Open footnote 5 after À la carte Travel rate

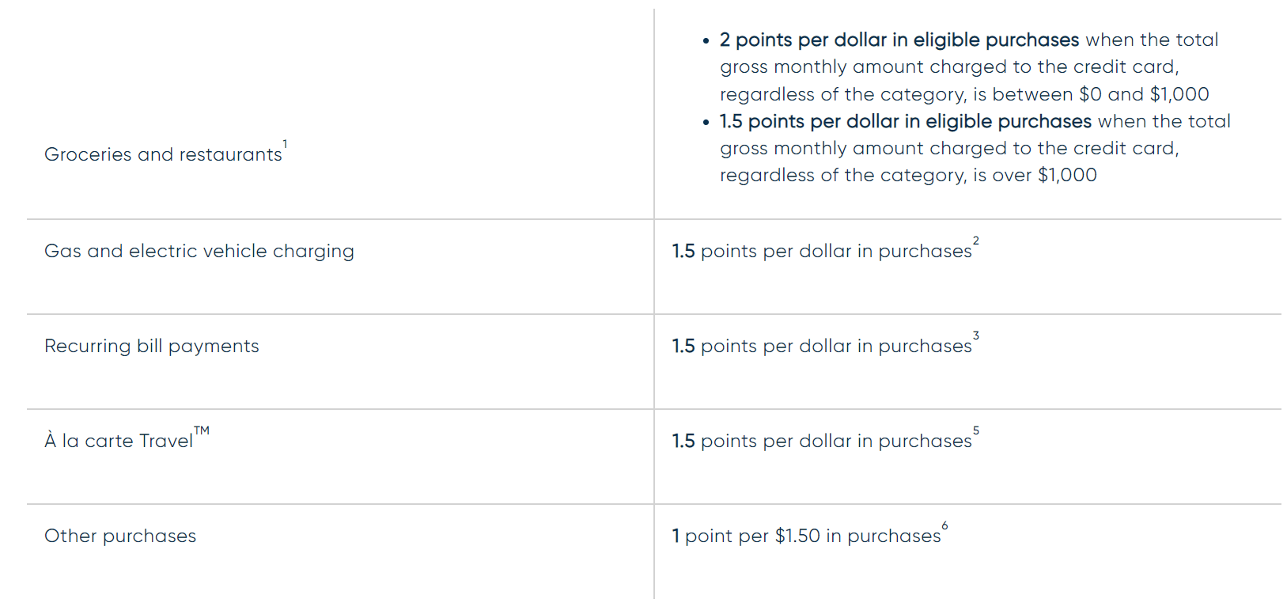976,430
